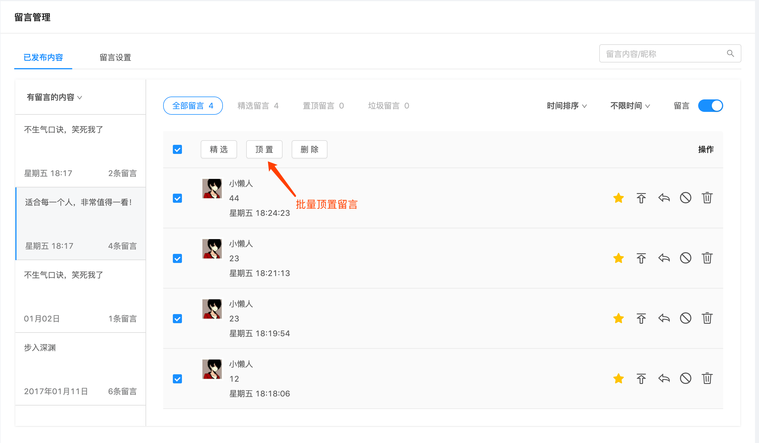Delete comment 44 with trash icon
The height and width of the screenshot is (443, 759).
(707, 198)
